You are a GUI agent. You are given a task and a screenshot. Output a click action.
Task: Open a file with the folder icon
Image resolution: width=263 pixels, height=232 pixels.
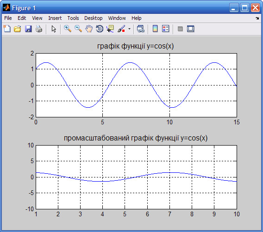18,29
